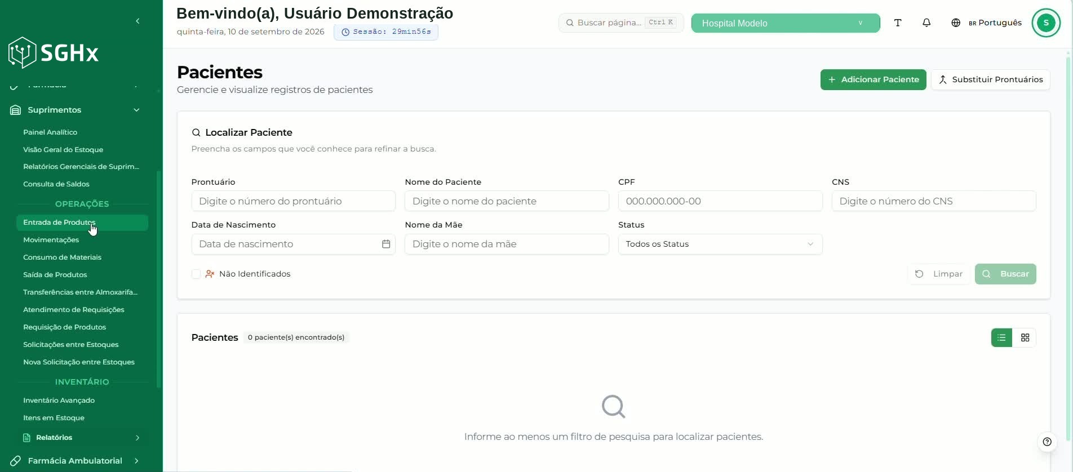
Task: Open the calendar date picker icon
Action: coord(386,244)
